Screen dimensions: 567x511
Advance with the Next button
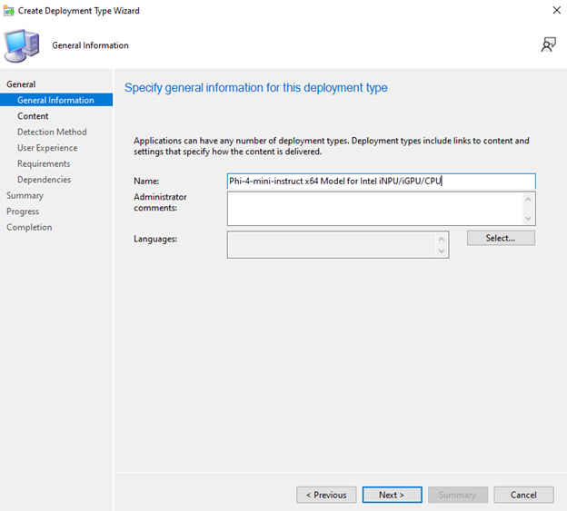click(x=392, y=495)
